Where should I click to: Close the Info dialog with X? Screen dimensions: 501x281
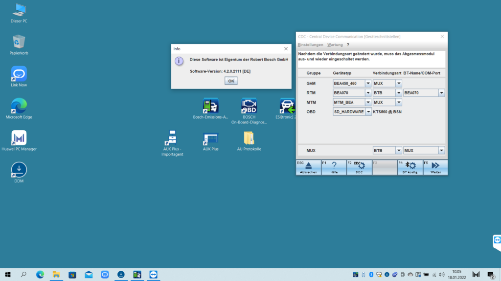286,49
